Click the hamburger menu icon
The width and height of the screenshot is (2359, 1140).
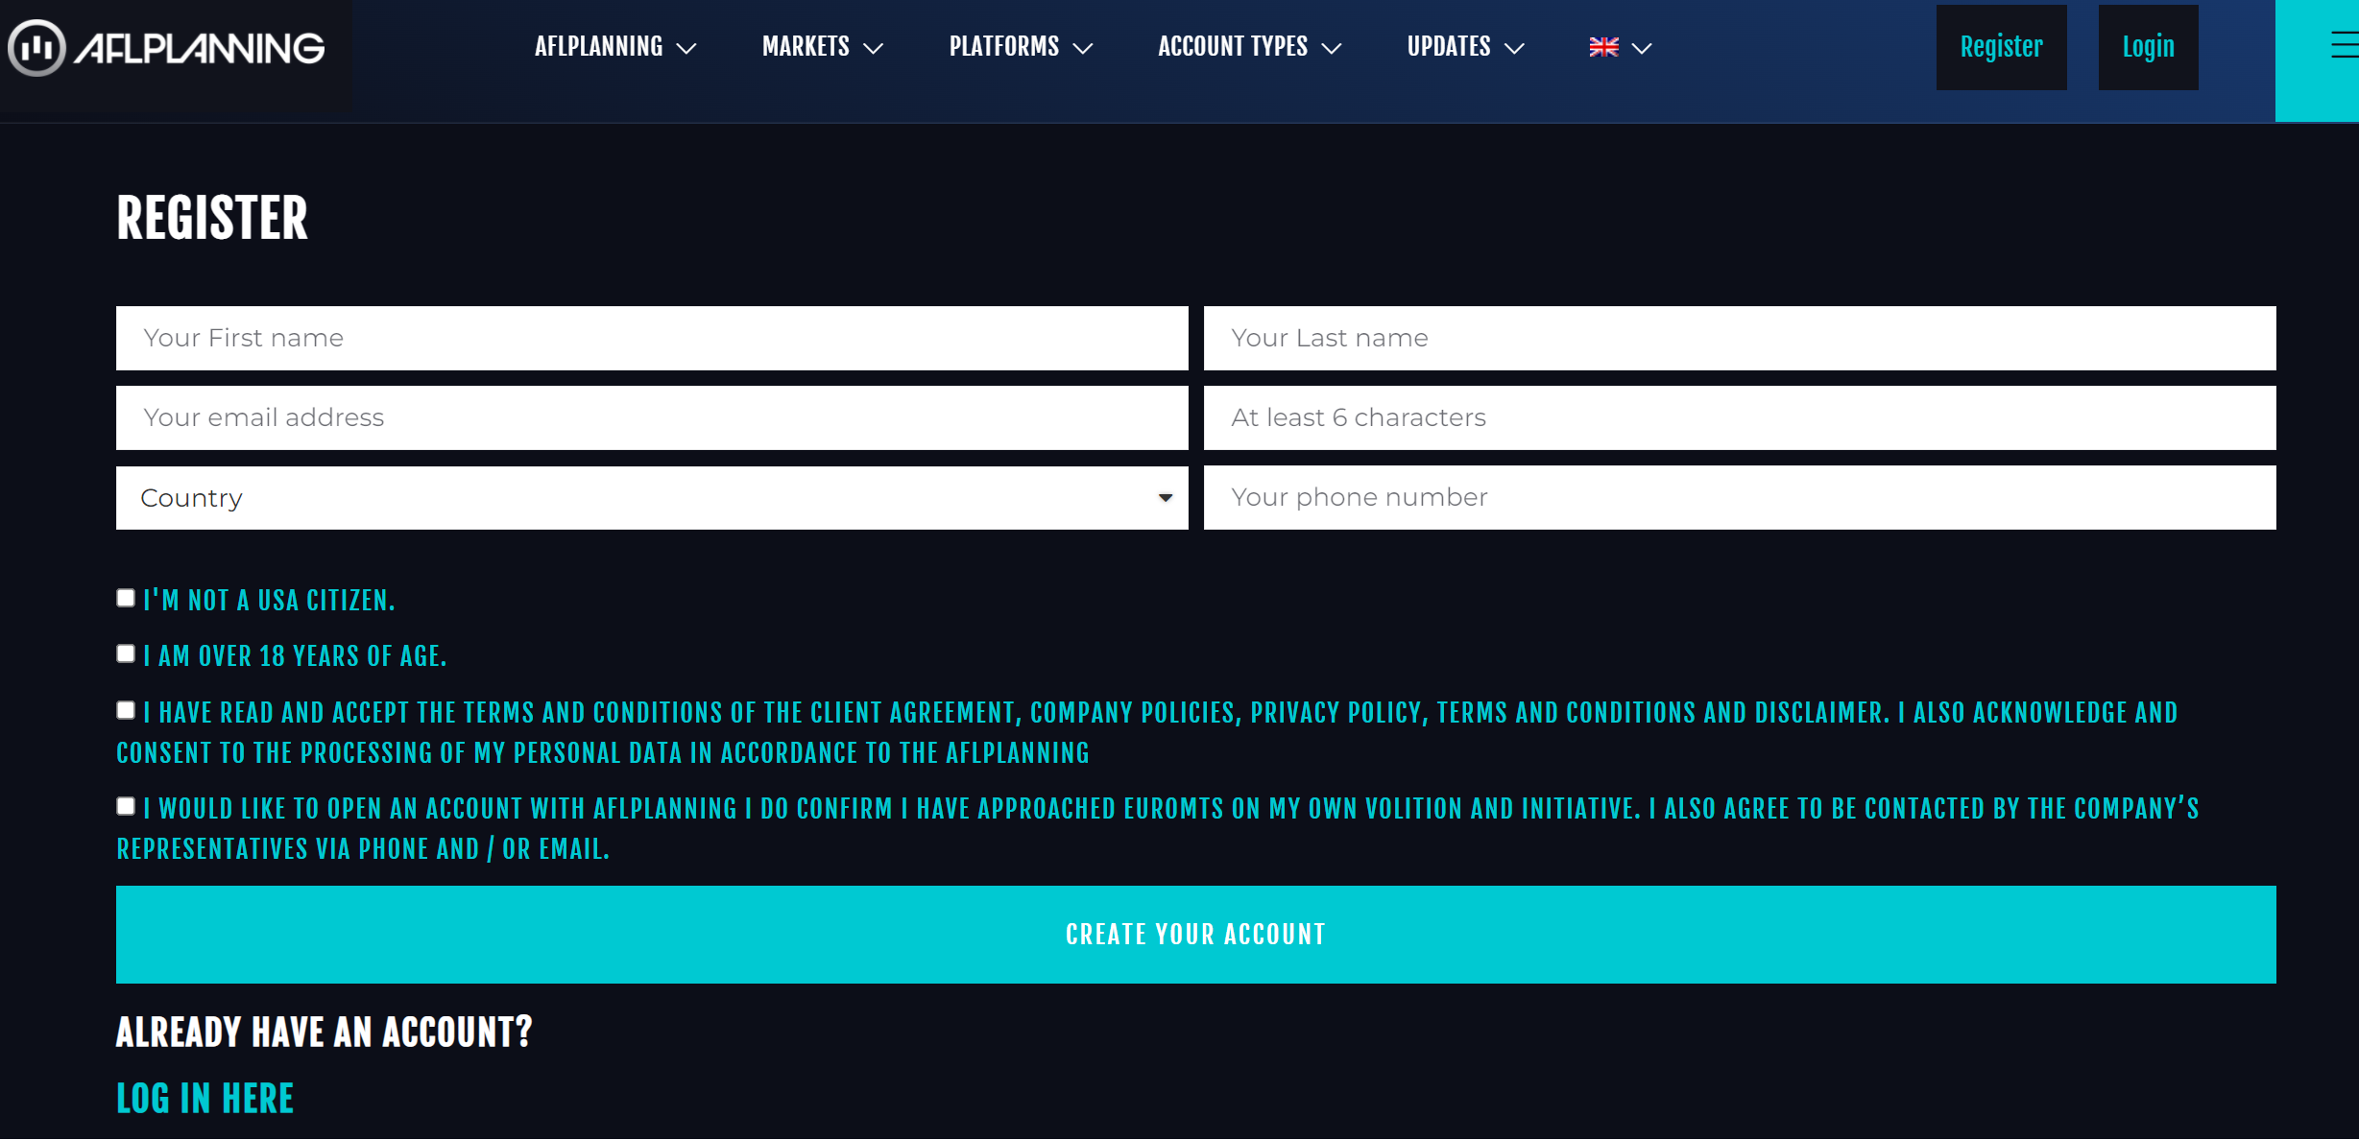[x=2333, y=47]
